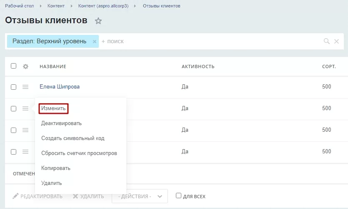348x209 pixels.
Task: Expand breadcrumb arrow after Контент
Action: pos(71,6)
